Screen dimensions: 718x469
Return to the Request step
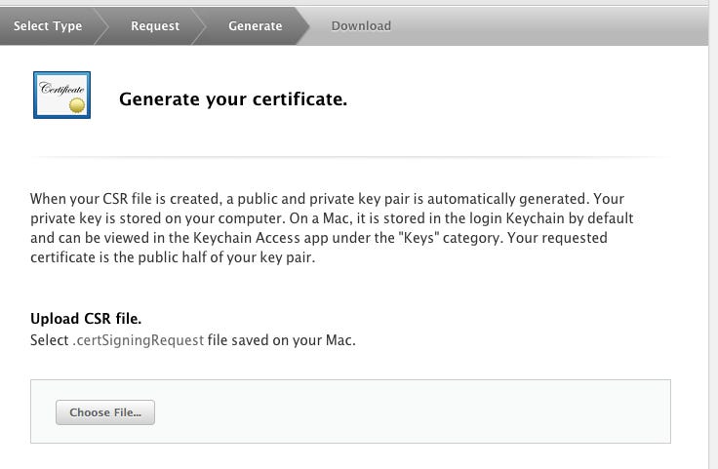click(155, 26)
